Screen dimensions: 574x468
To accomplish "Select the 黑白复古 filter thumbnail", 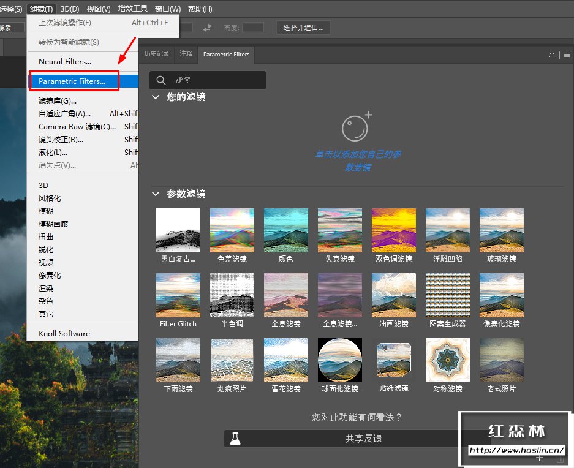I will coord(178,230).
